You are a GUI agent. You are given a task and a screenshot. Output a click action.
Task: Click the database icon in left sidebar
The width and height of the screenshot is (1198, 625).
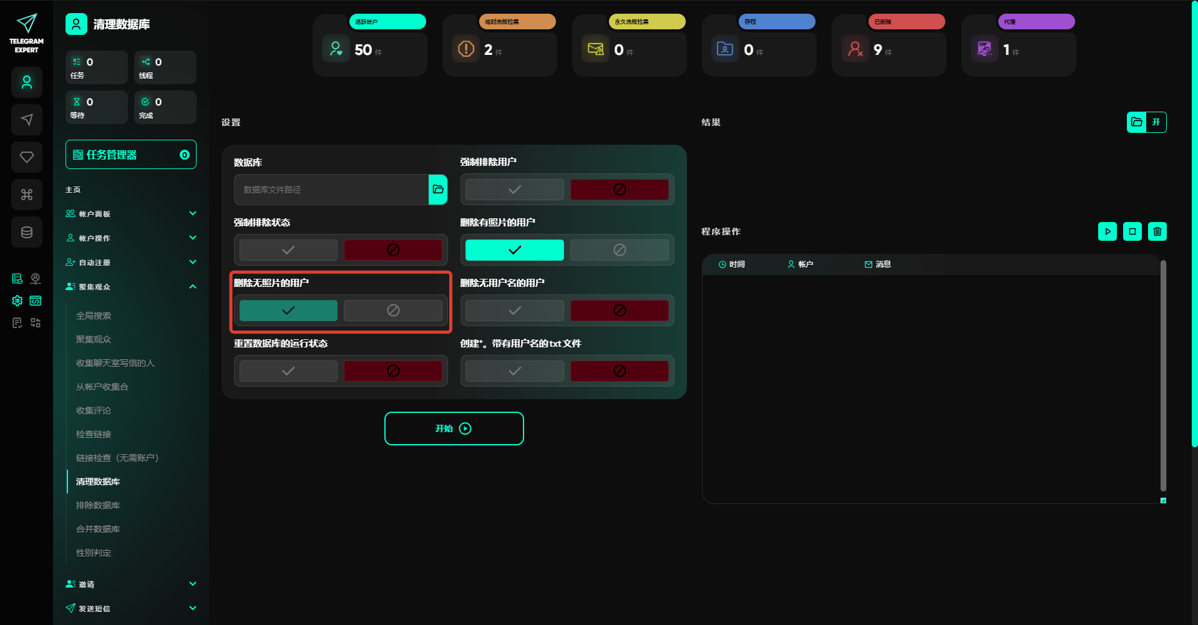(27, 232)
